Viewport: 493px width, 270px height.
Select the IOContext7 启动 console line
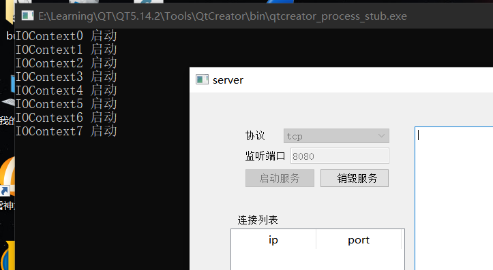coord(66,131)
